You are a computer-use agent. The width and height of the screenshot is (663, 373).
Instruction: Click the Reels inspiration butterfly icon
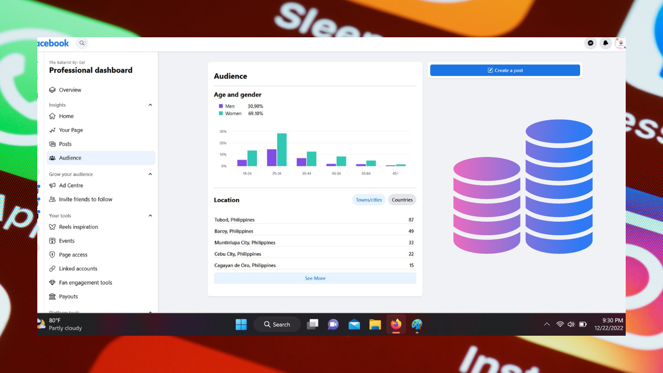[52, 227]
